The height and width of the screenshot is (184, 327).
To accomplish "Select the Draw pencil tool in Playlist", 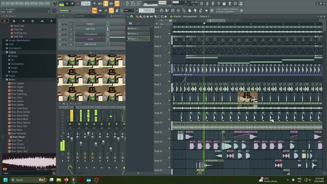I will pos(137,16).
